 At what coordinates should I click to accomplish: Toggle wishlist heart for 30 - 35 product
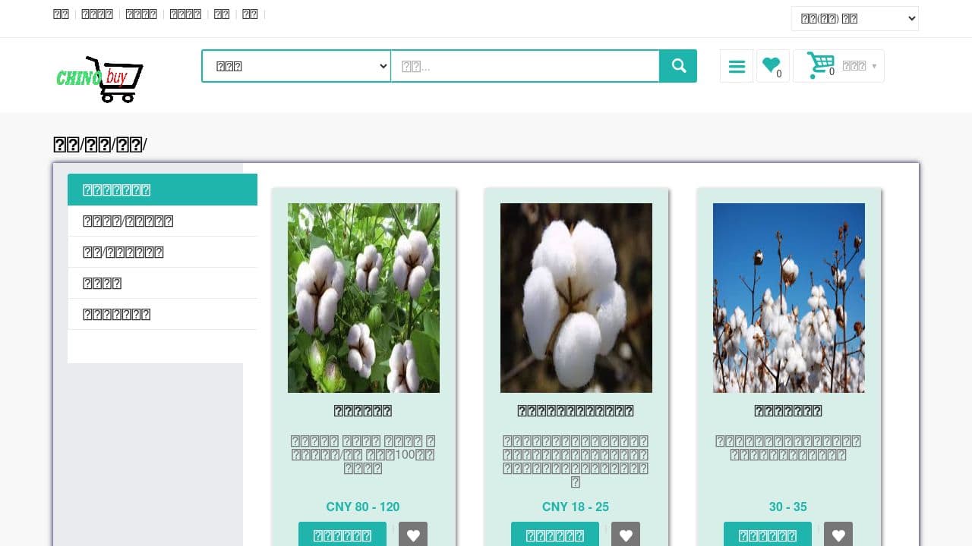point(838,535)
